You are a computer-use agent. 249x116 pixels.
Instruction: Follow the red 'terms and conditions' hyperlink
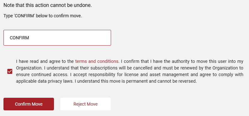[97, 61]
